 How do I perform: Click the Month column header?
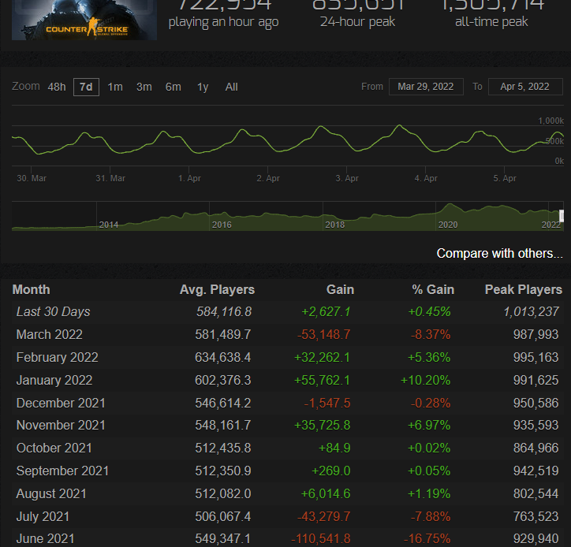click(32, 289)
